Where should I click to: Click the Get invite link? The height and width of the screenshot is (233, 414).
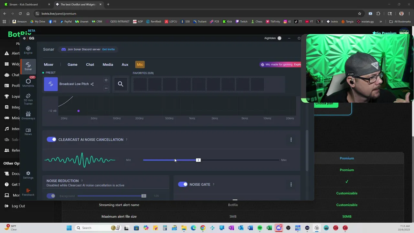tap(108, 50)
